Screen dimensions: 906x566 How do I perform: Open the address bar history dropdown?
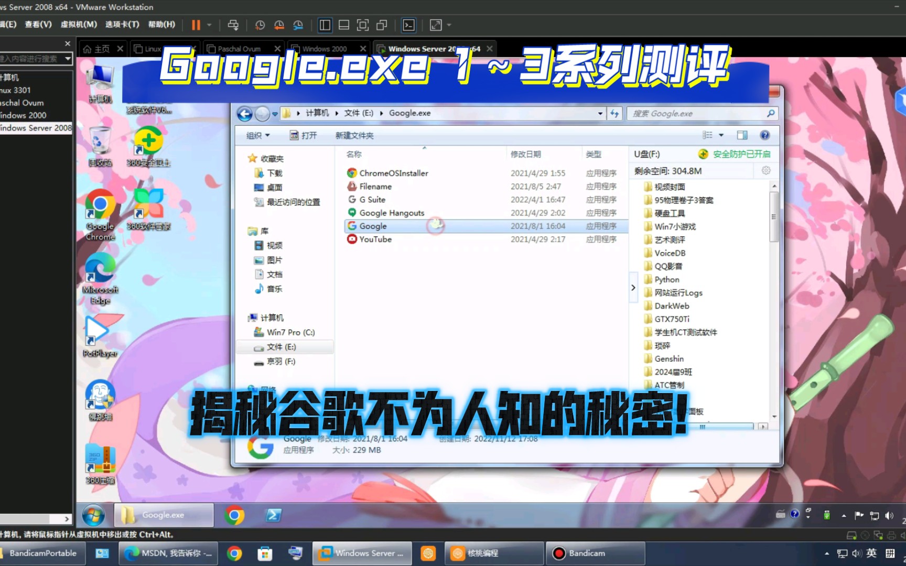(600, 113)
